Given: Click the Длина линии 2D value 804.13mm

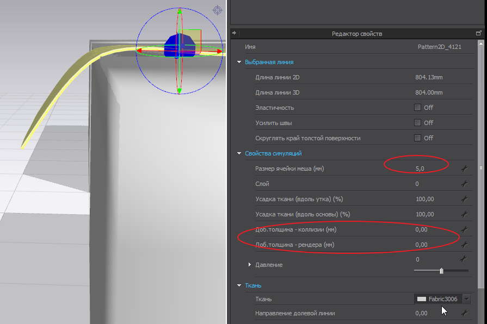Looking at the screenshot, I should pos(429,77).
